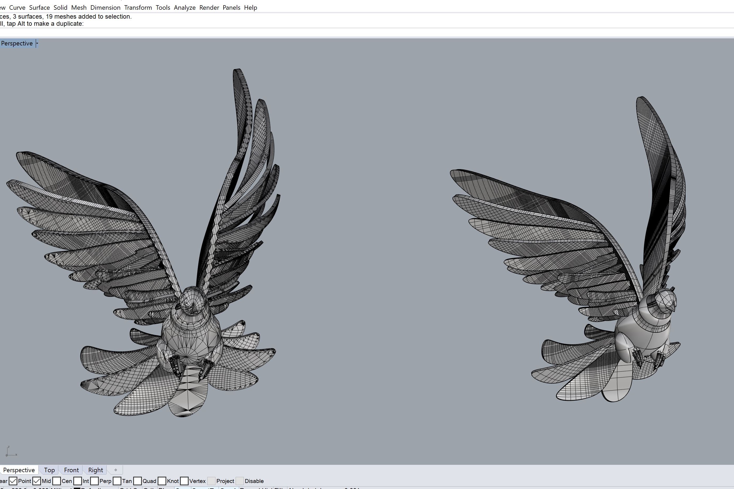Switch to the Right viewport tab

point(95,470)
